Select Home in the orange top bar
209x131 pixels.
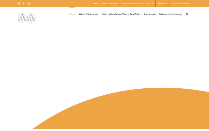coord(95,3)
